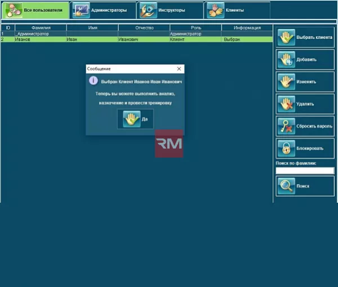Click the Клиент role cell
The height and width of the screenshot is (287, 338).
point(195,39)
